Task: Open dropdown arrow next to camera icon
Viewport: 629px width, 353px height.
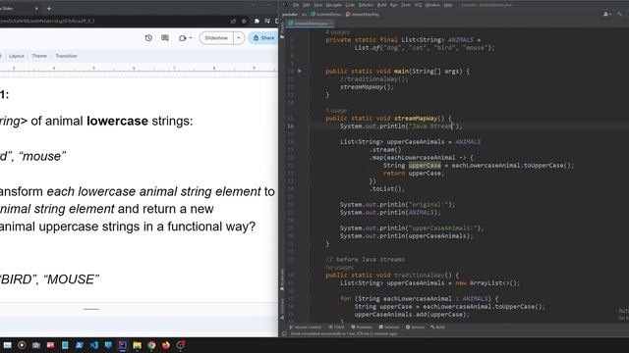Action: pos(191,38)
